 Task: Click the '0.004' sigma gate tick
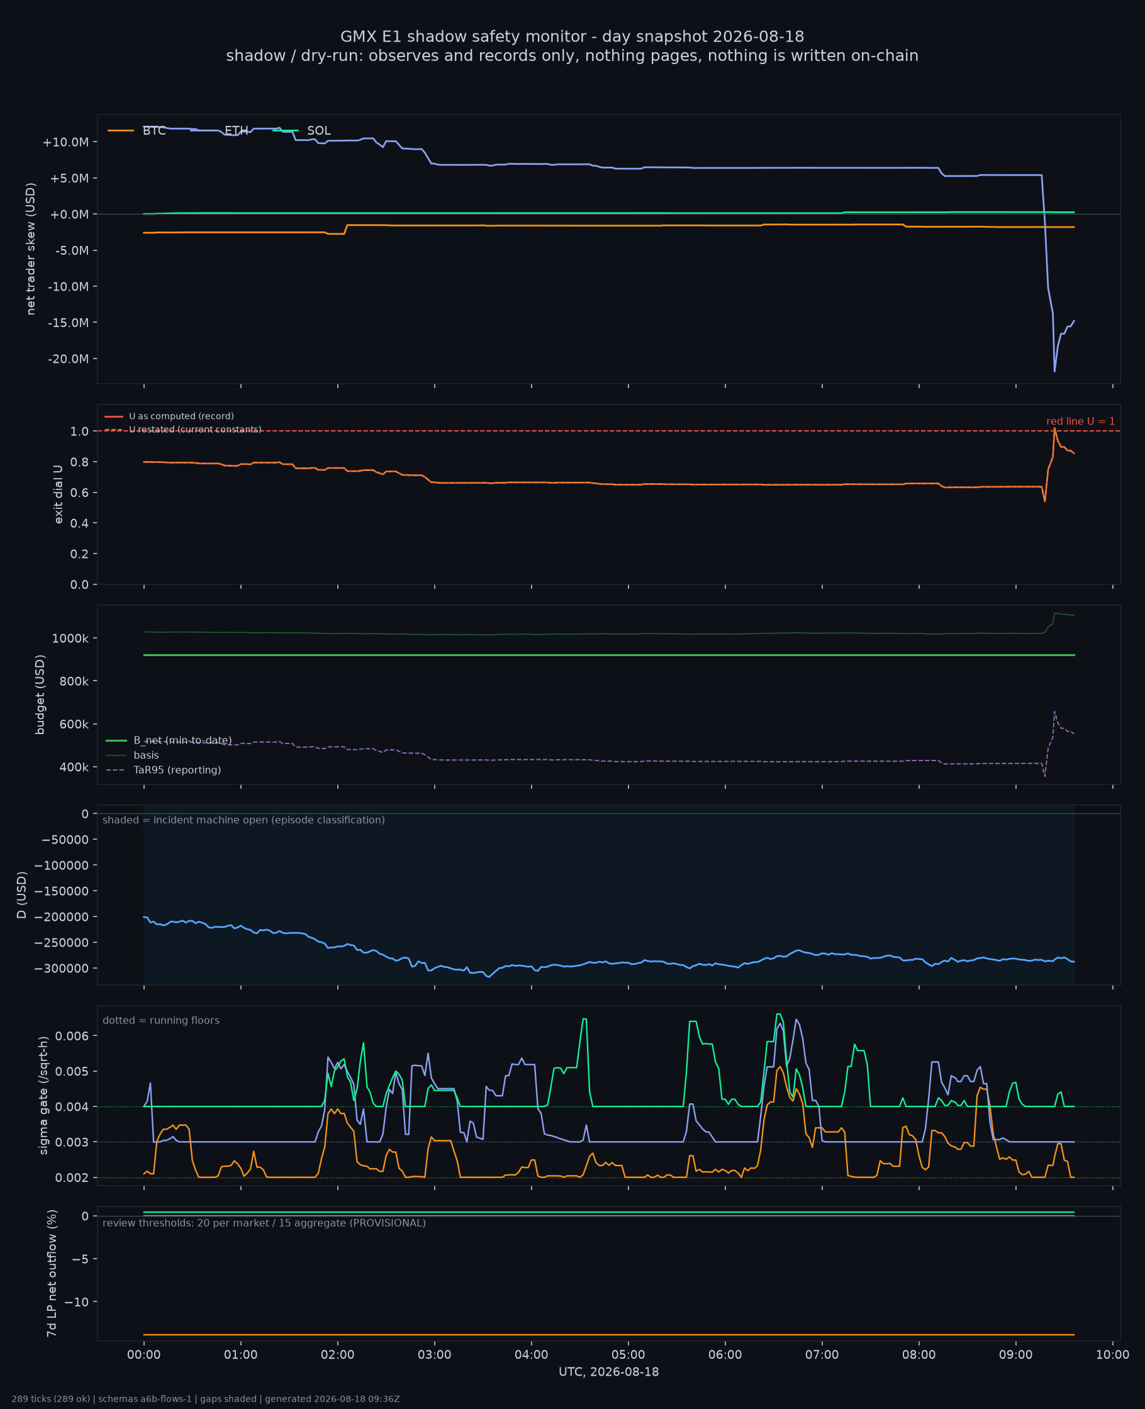(72, 1107)
